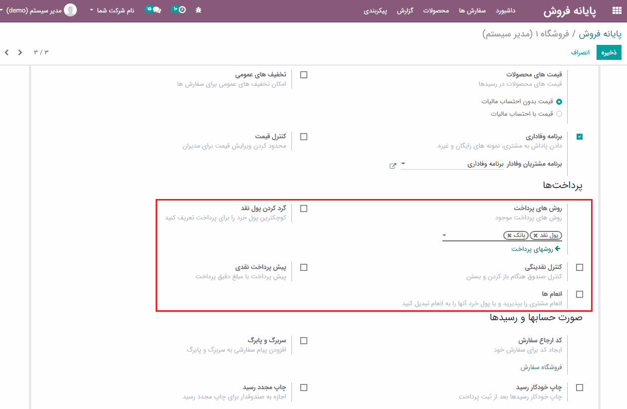Open the conversations chat icon
This screenshot has height=409, width=627.
pyautogui.click(x=157, y=10)
